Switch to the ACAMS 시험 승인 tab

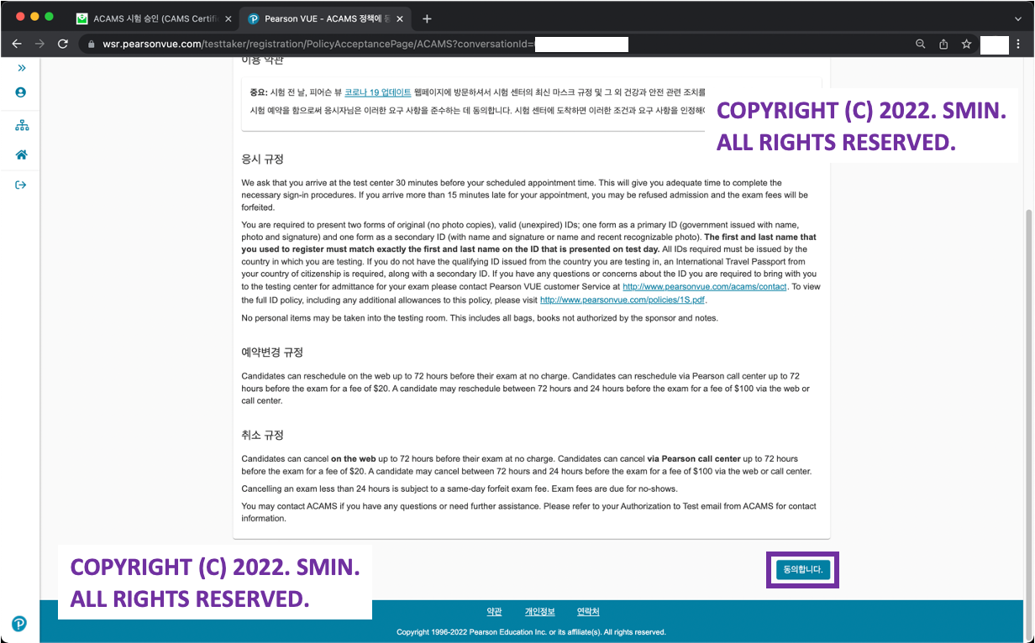coord(154,18)
